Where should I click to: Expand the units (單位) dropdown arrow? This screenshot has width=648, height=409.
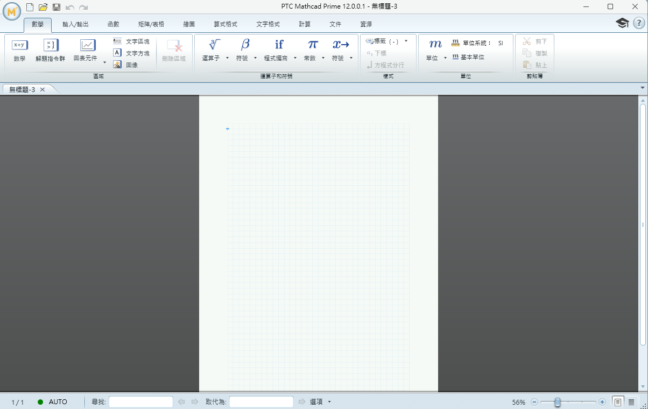[446, 58]
